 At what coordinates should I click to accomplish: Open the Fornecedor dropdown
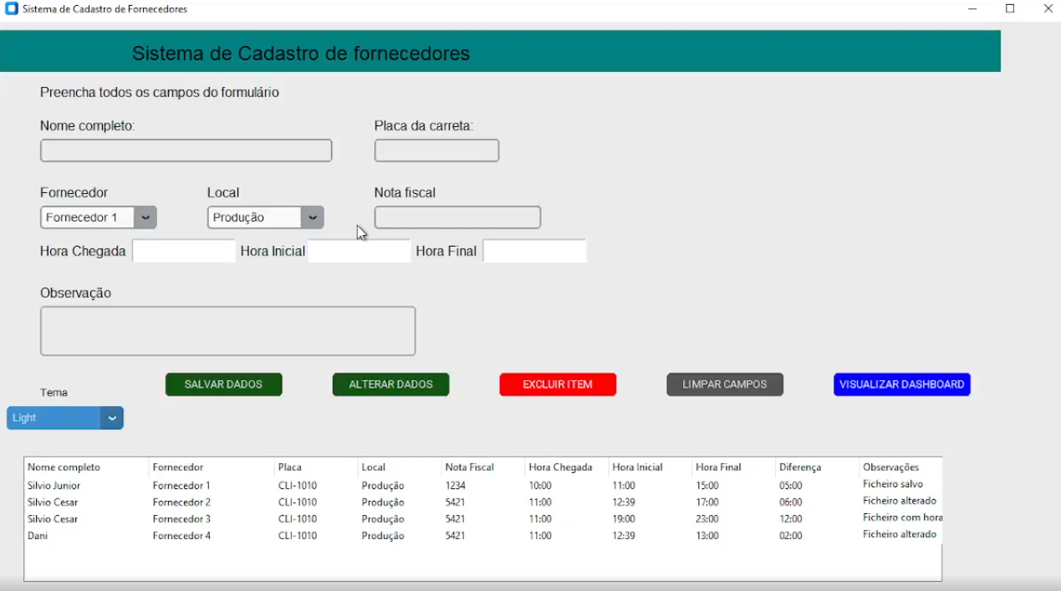click(x=145, y=217)
